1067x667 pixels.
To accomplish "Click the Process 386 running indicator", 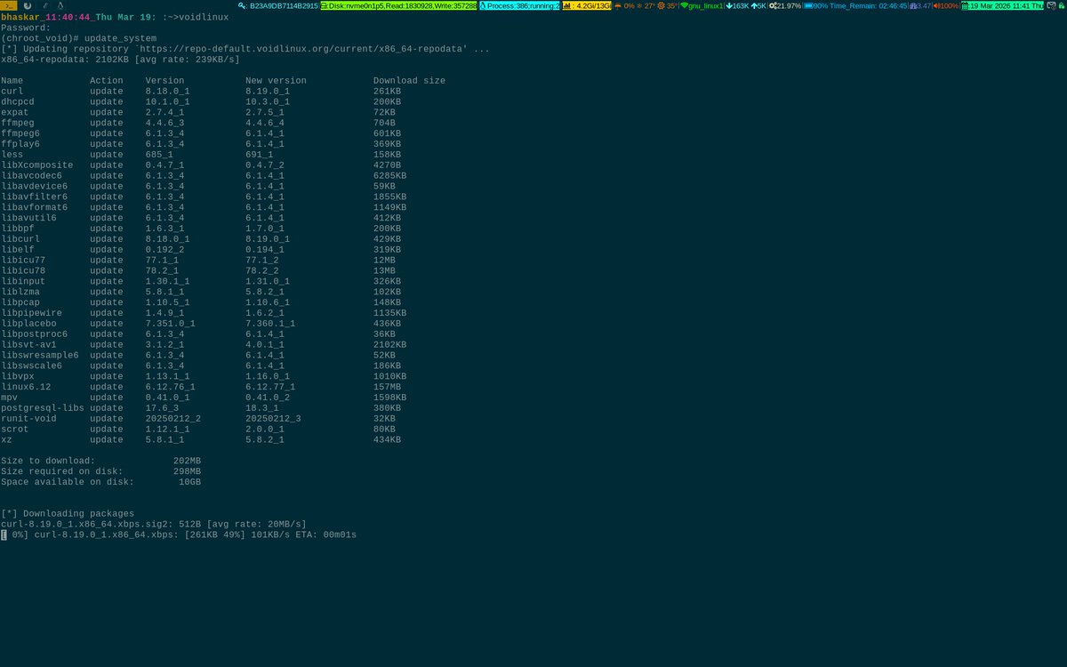I will click(x=520, y=5).
